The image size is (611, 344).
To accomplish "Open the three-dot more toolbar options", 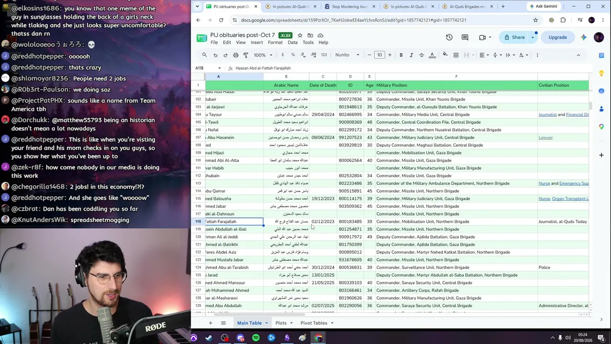I will (x=537, y=55).
